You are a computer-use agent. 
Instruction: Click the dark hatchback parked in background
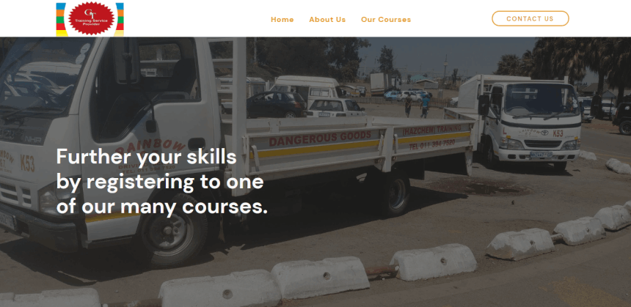pyautogui.click(x=276, y=105)
